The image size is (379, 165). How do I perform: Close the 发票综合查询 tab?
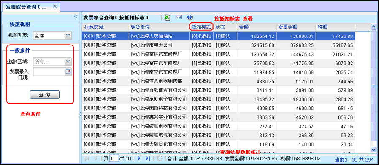55,6
